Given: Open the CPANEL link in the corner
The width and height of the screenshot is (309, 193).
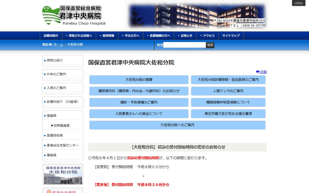Looking at the screenshot, I should pos(298,3).
